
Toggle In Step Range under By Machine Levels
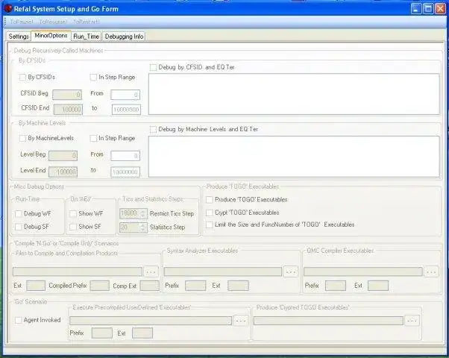93,138
